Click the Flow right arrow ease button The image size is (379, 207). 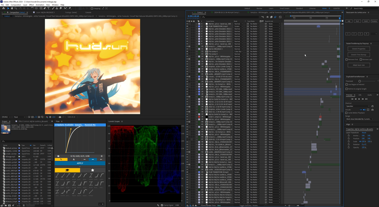pos(84,159)
